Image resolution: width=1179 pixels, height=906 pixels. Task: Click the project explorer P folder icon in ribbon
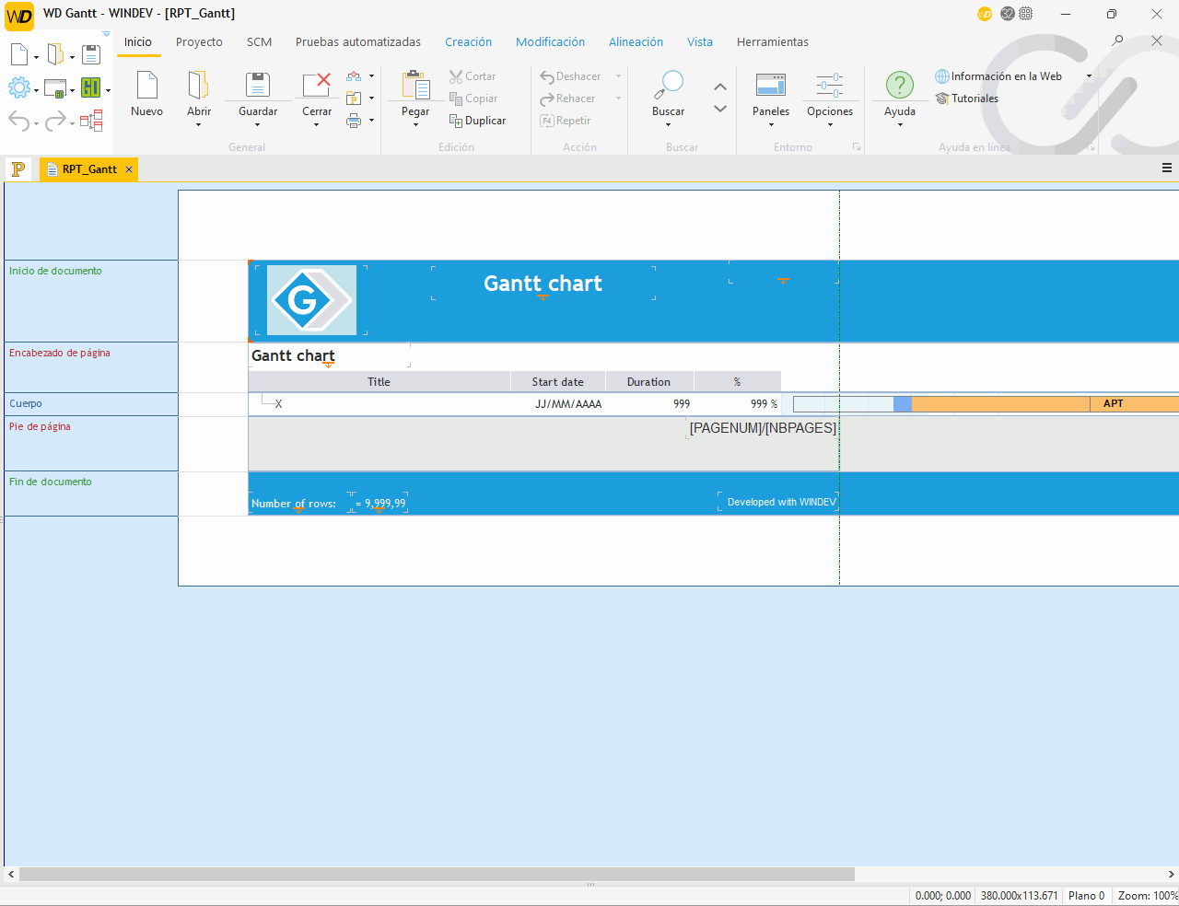[x=354, y=99]
